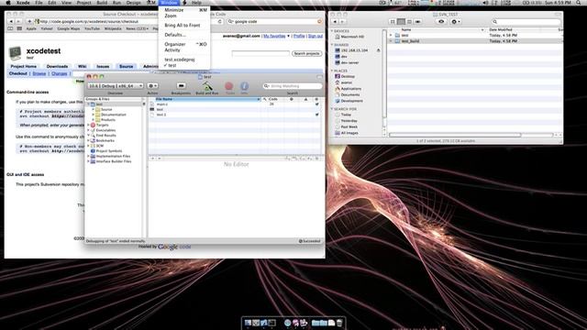
Task: Click the red Tasks stop icon in Xcode
Action: pyautogui.click(x=228, y=86)
